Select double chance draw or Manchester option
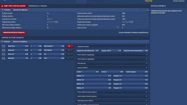This screenshot has height=105, width=187. point(136,50)
